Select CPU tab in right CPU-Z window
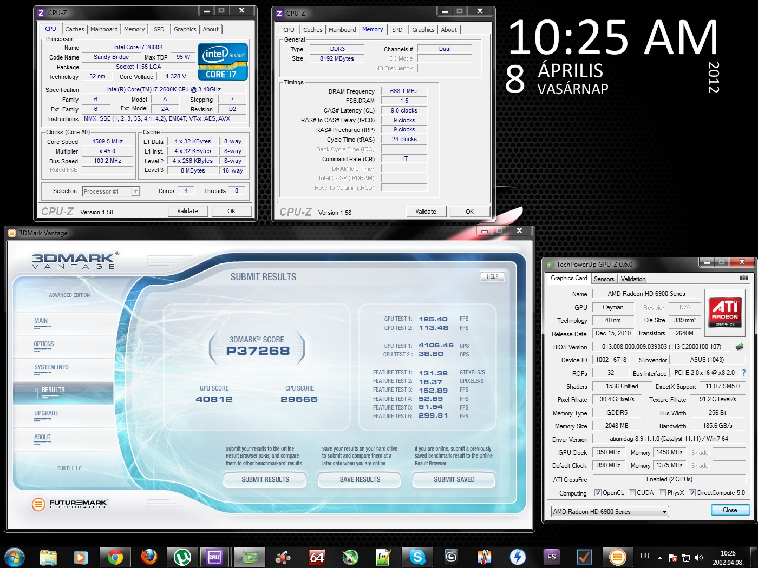This screenshot has width=758, height=568. coord(289,30)
